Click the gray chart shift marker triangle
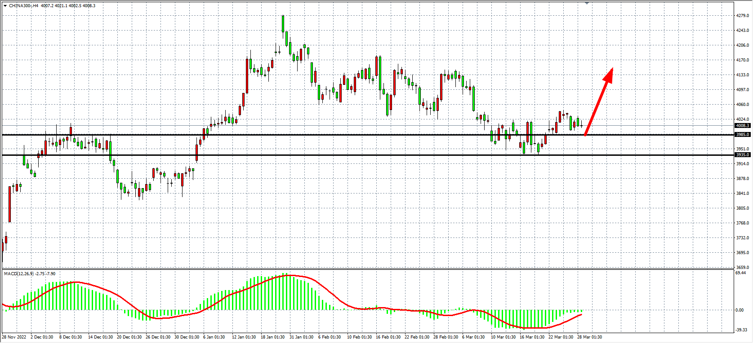The image size is (753, 343). tap(587, 3)
